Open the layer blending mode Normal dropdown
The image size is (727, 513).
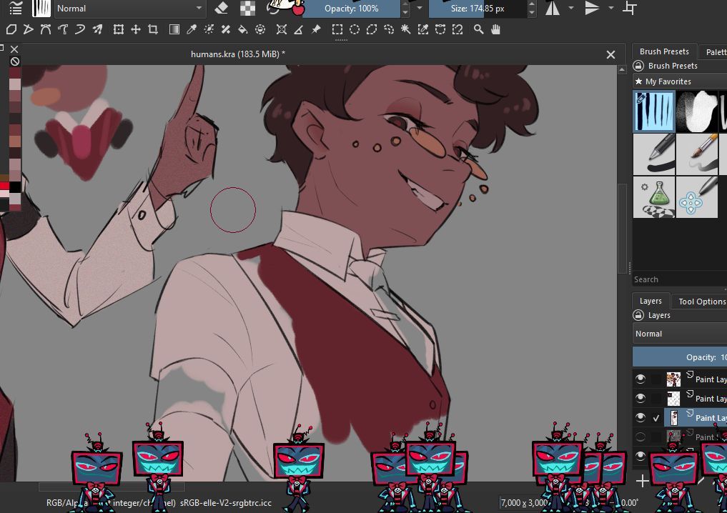click(680, 334)
